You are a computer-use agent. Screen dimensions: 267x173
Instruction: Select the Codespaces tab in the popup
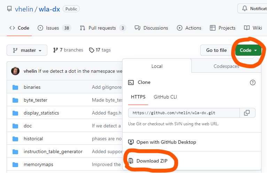point(226,66)
